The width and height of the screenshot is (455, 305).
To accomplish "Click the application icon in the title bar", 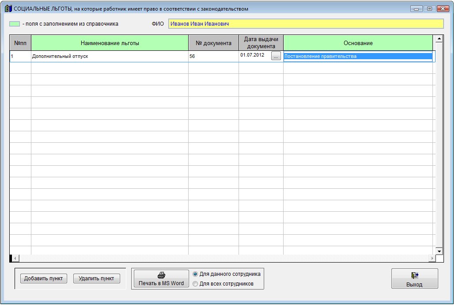I will click(x=8, y=8).
